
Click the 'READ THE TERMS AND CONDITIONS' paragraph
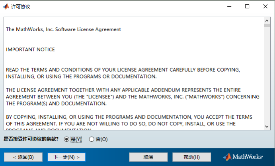coord(123,73)
